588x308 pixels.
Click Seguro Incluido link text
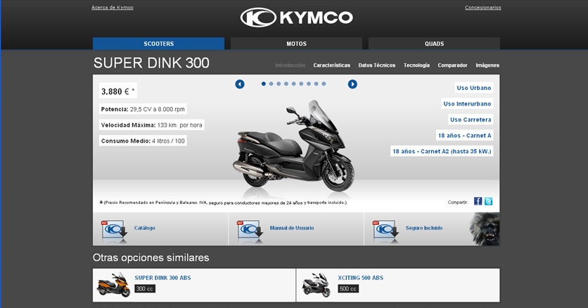point(424,228)
